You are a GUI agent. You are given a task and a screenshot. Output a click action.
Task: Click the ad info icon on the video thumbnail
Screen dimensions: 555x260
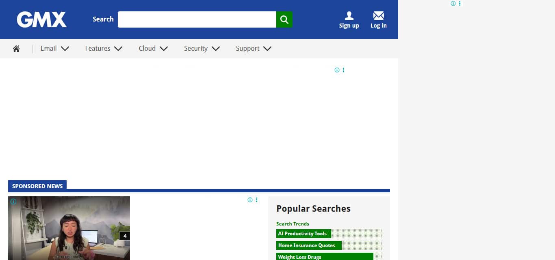13,202
